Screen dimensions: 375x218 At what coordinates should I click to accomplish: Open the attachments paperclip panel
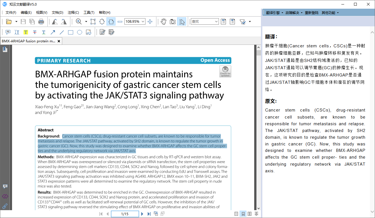coord(5,206)
